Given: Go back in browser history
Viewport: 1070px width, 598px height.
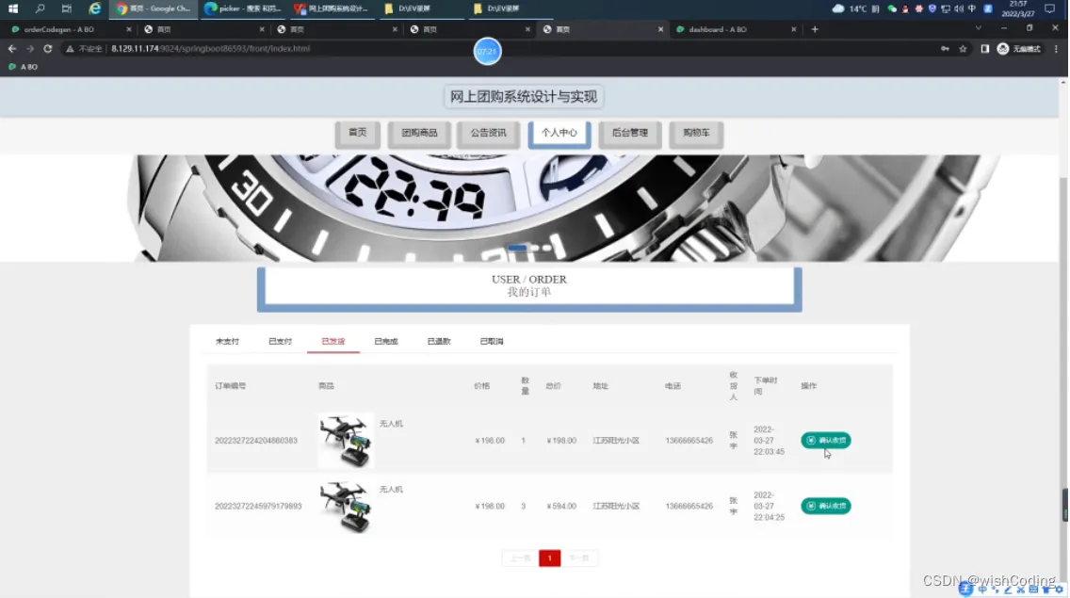Looking at the screenshot, I should [x=12, y=48].
